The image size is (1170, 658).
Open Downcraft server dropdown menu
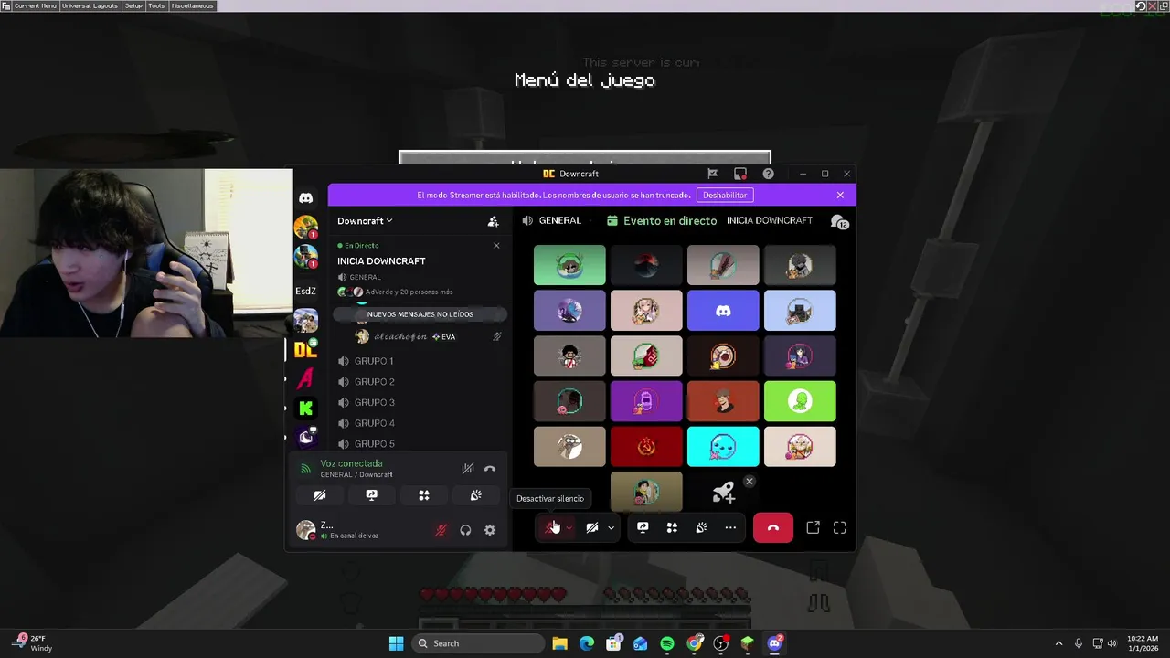365,221
